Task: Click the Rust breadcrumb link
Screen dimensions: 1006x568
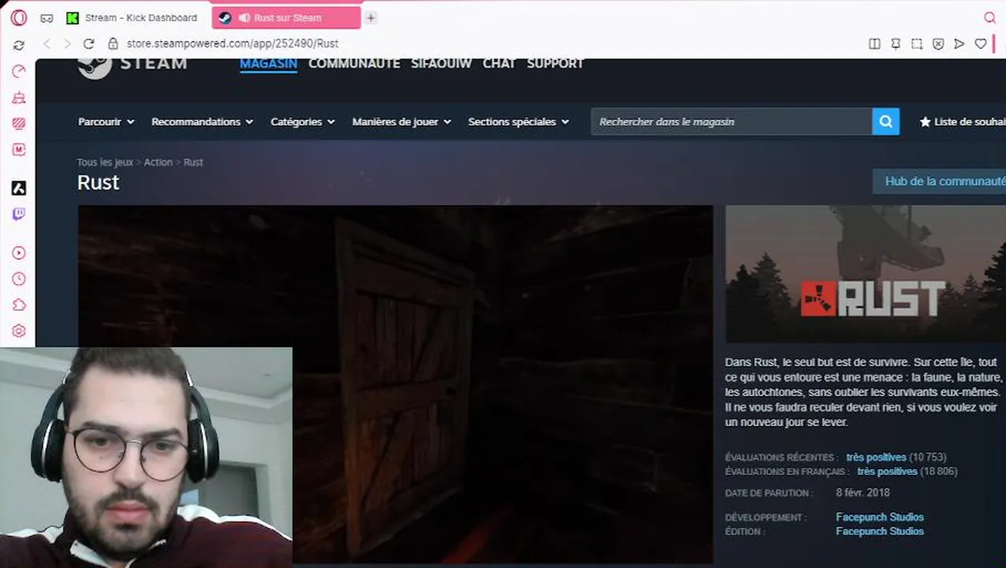Action: tap(193, 162)
